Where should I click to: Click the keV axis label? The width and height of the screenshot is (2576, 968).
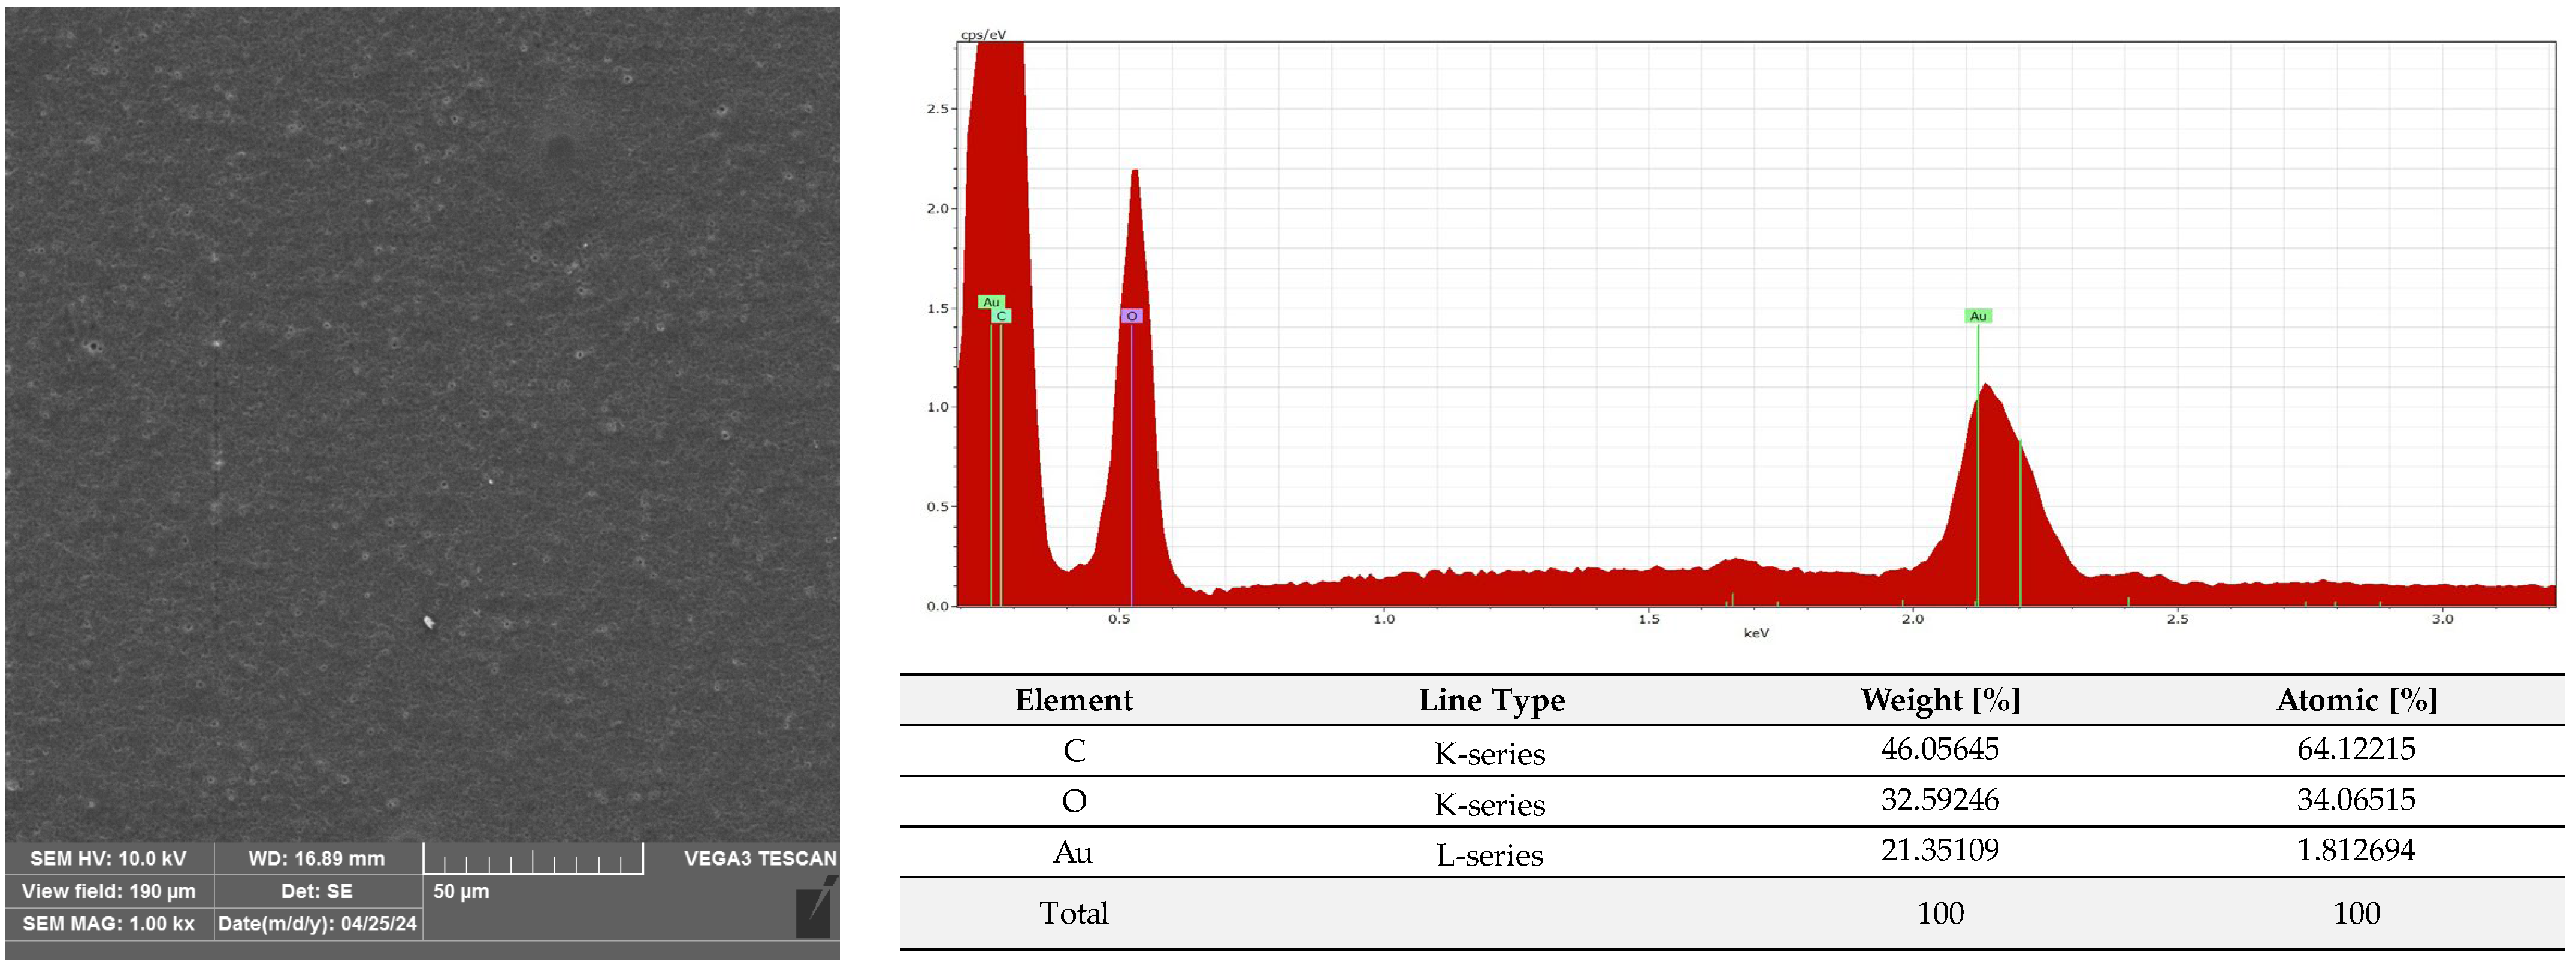1758,632
